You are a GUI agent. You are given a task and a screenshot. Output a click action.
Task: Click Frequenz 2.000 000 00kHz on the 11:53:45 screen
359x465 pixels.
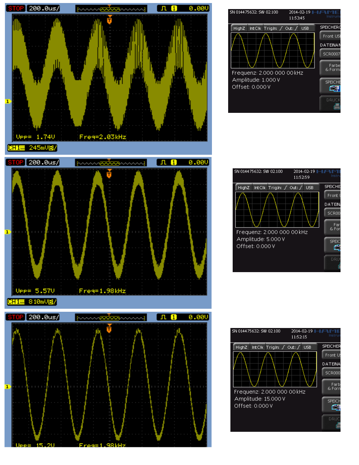[x=267, y=73]
